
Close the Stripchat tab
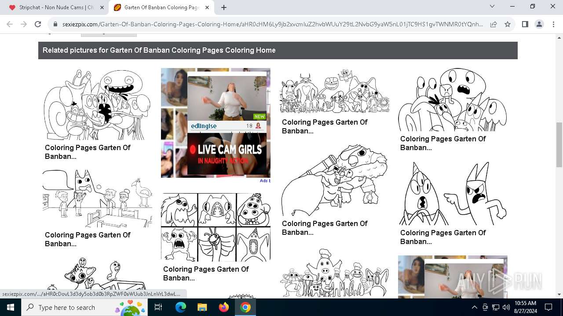click(102, 7)
